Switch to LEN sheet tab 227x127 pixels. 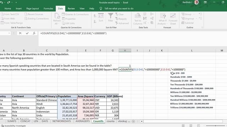(x=36, y=121)
